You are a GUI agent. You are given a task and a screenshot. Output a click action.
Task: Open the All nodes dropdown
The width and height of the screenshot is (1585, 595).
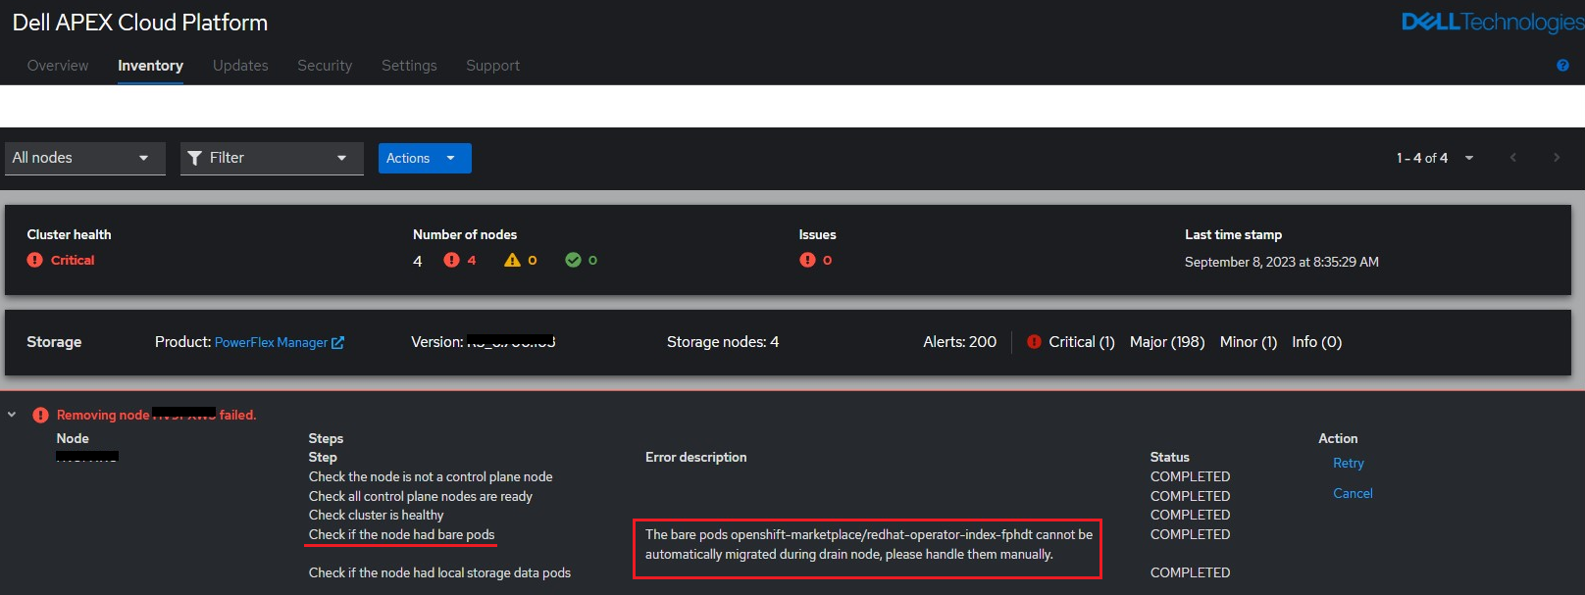(x=84, y=158)
